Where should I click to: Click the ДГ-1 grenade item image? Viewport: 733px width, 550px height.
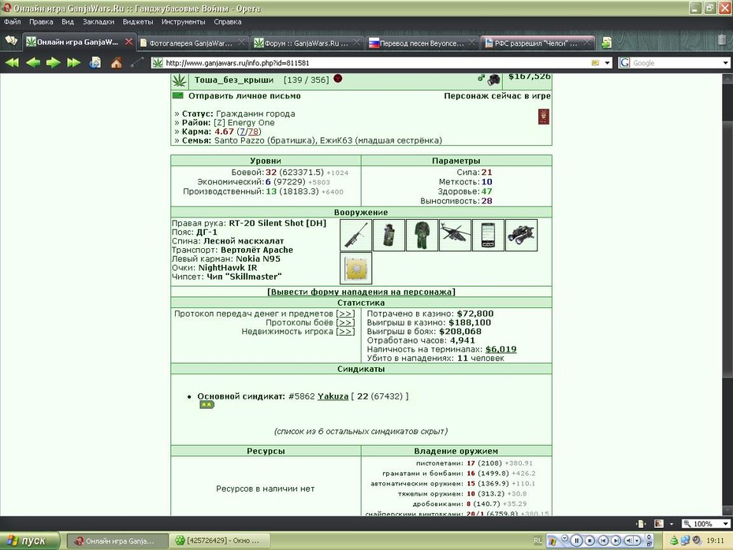pos(389,235)
